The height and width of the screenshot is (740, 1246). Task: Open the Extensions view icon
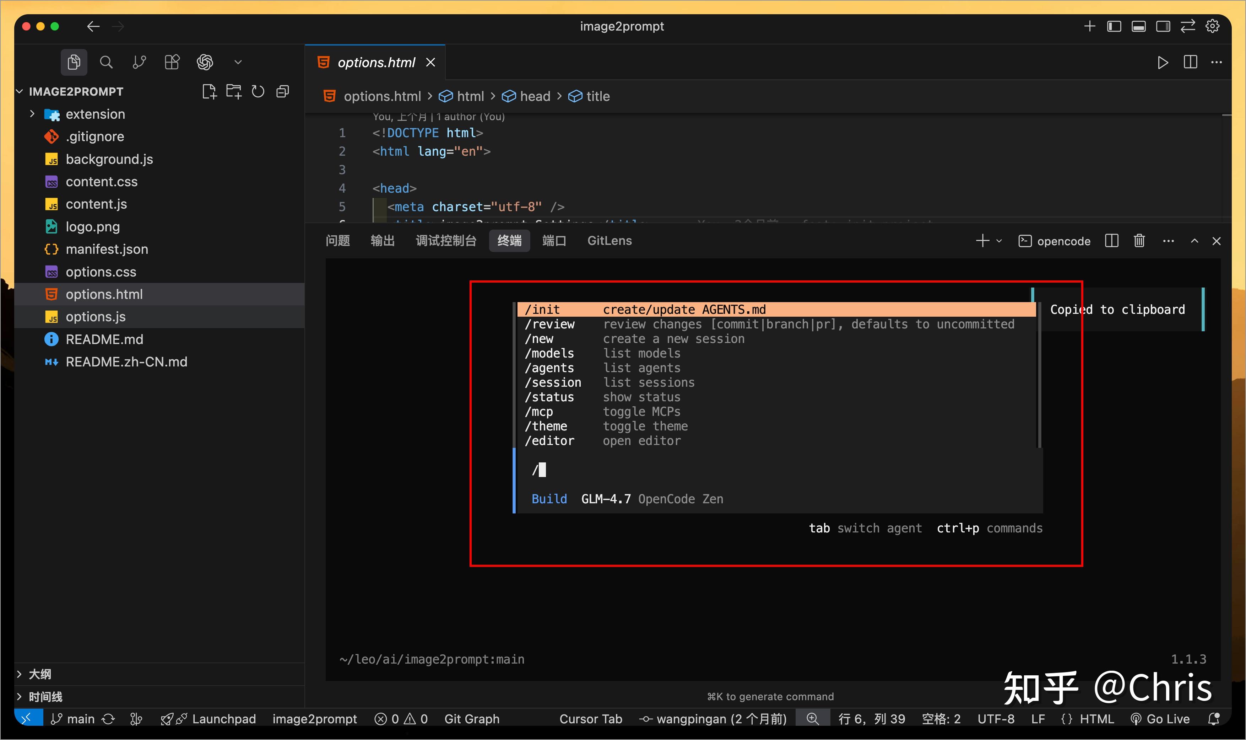click(172, 62)
